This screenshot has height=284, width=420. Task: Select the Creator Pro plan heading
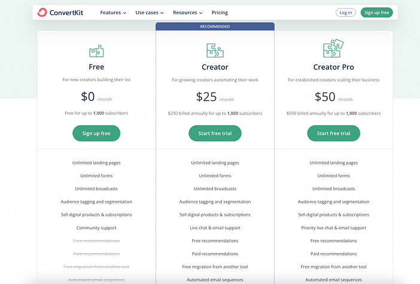click(333, 67)
